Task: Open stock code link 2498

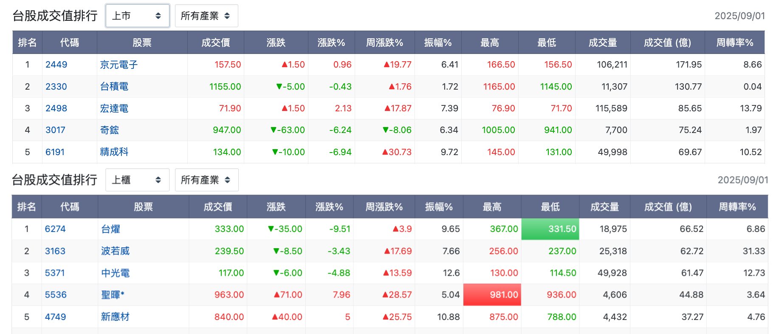Action: [x=56, y=108]
